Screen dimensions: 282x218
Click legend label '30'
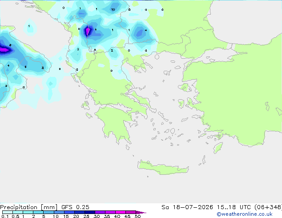[x=97, y=216]
